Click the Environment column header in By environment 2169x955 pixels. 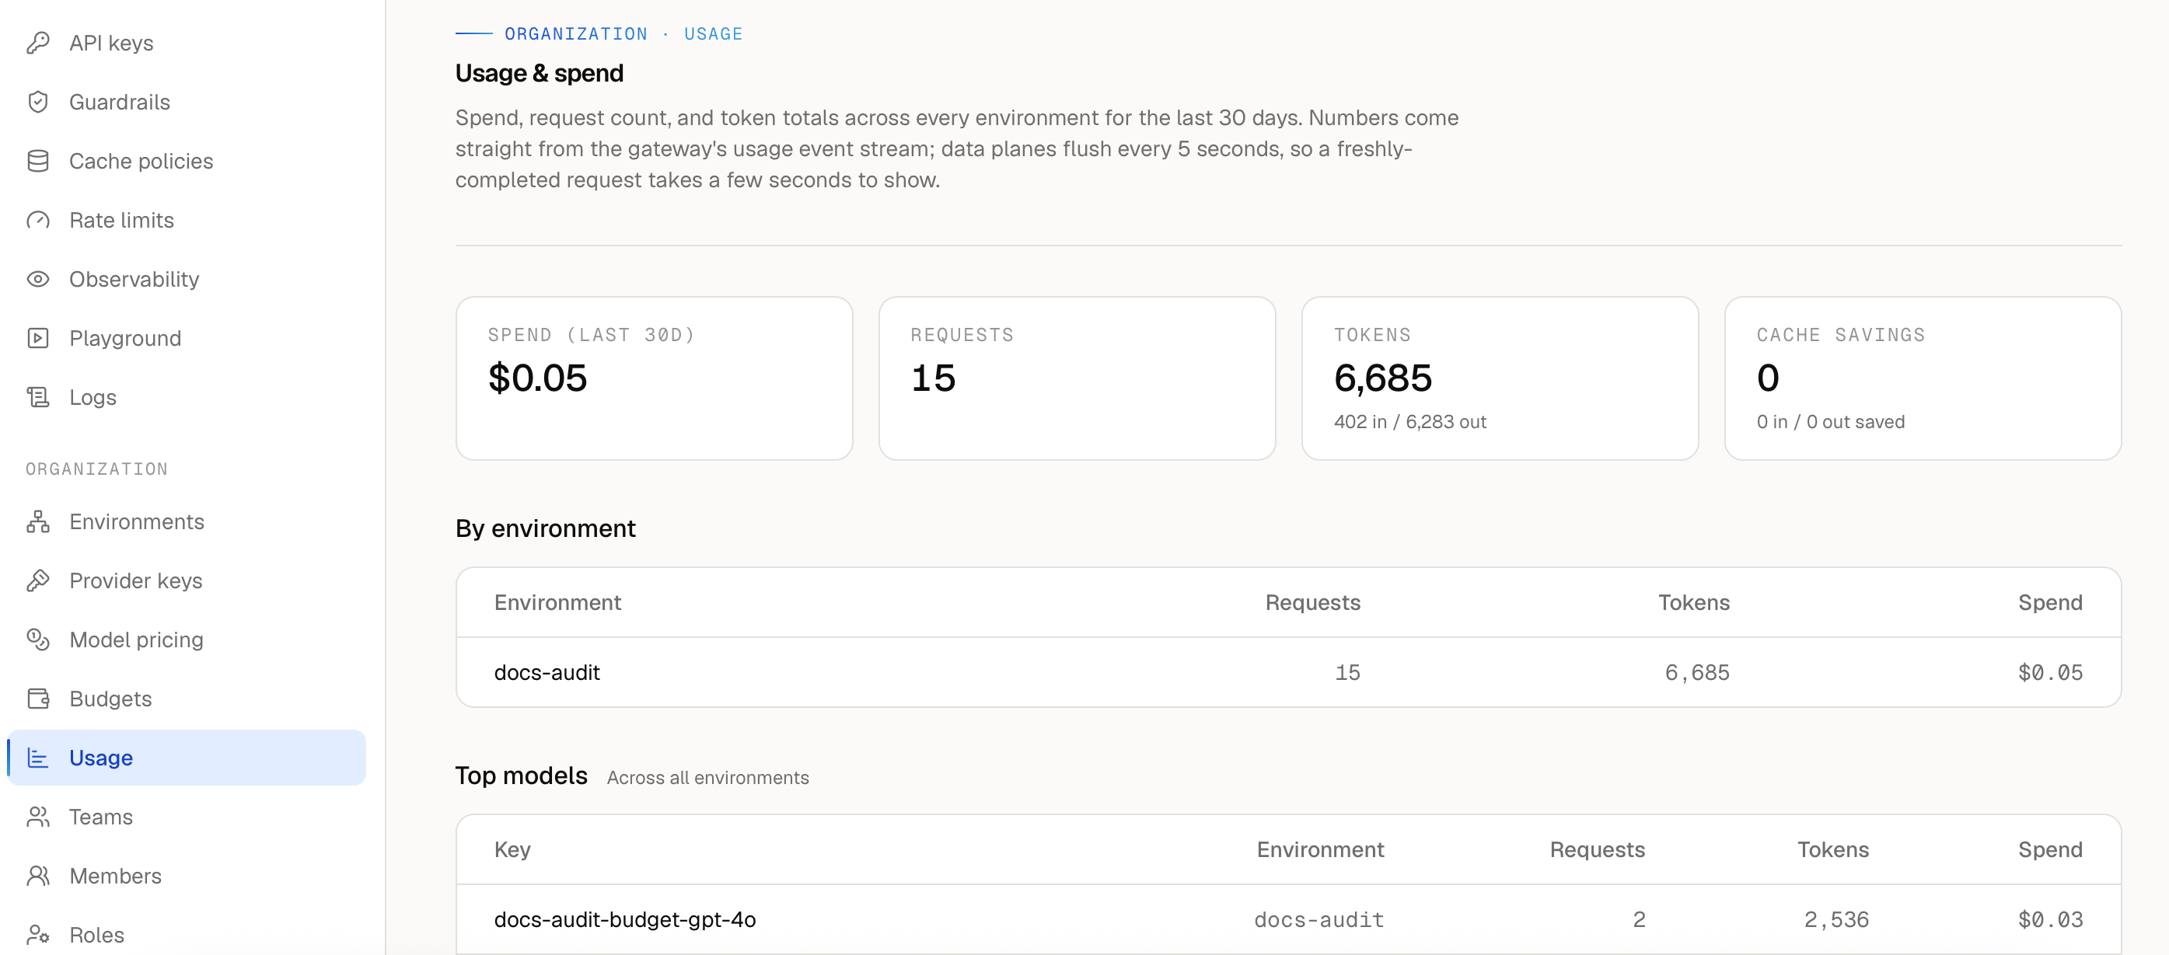coord(557,601)
